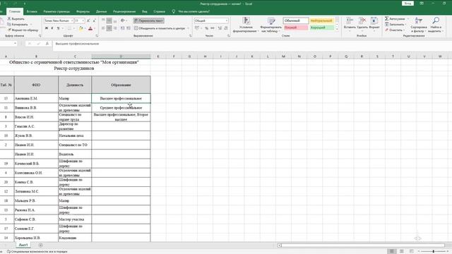Click the Автосумма sigma icon

coord(387,19)
